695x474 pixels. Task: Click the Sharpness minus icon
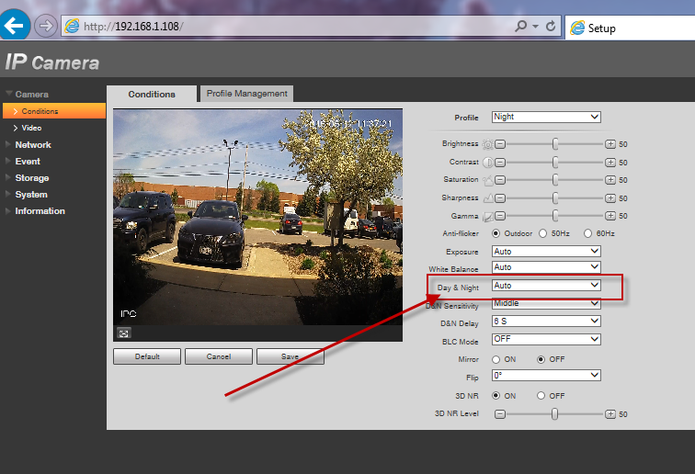500,197
